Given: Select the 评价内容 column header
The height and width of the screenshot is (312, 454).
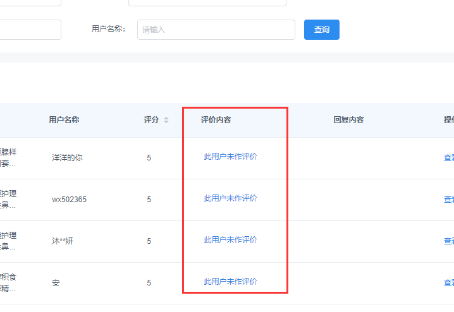Looking at the screenshot, I should click(216, 120).
